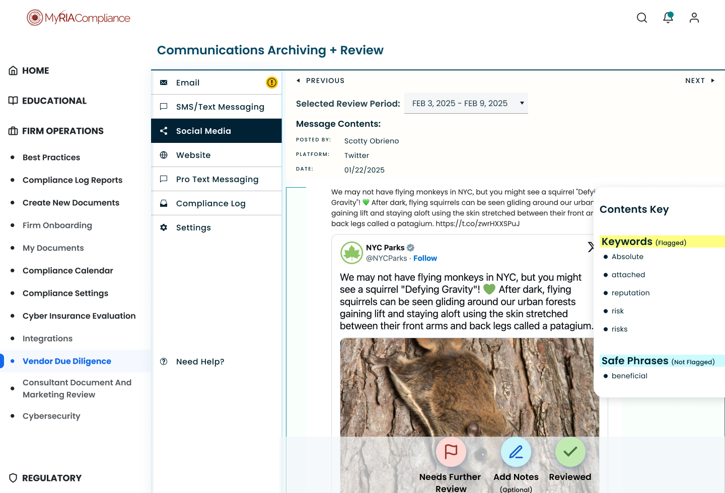
Task: Click the Email warning alert badge
Action: click(x=272, y=82)
